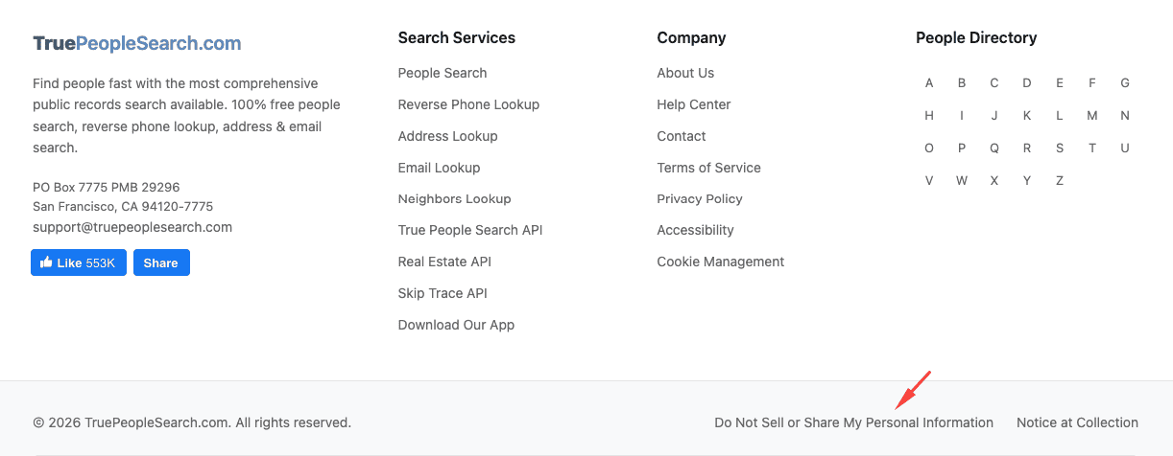Click Download Our App link
The image size is (1173, 456).
point(456,325)
